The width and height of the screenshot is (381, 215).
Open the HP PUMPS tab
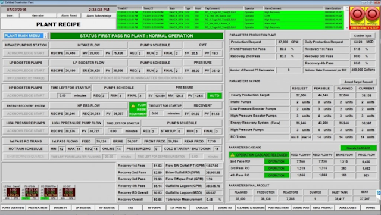point(155,208)
